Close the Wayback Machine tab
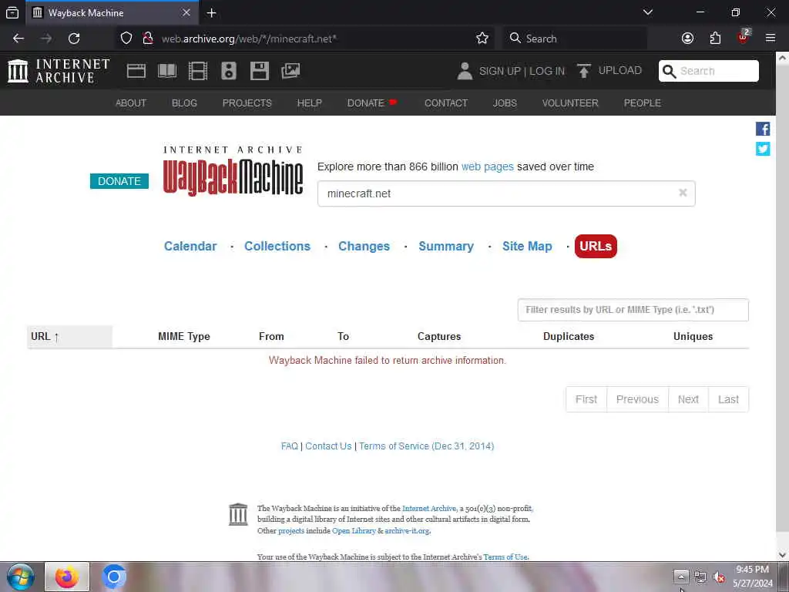 coord(186,12)
